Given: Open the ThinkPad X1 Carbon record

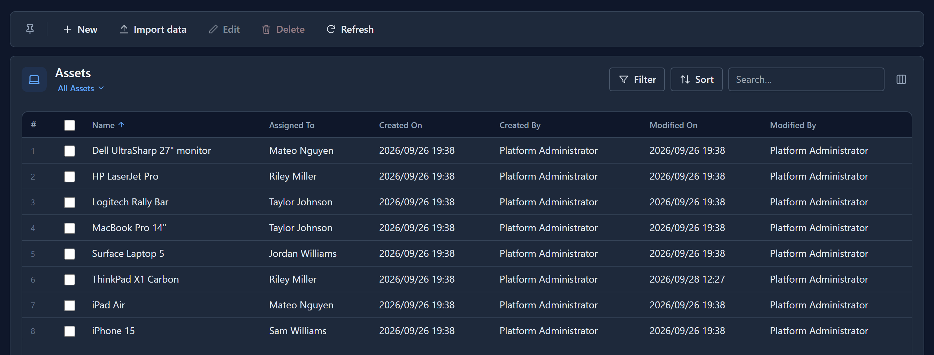Looking at the screenshot, I should 135,279.
